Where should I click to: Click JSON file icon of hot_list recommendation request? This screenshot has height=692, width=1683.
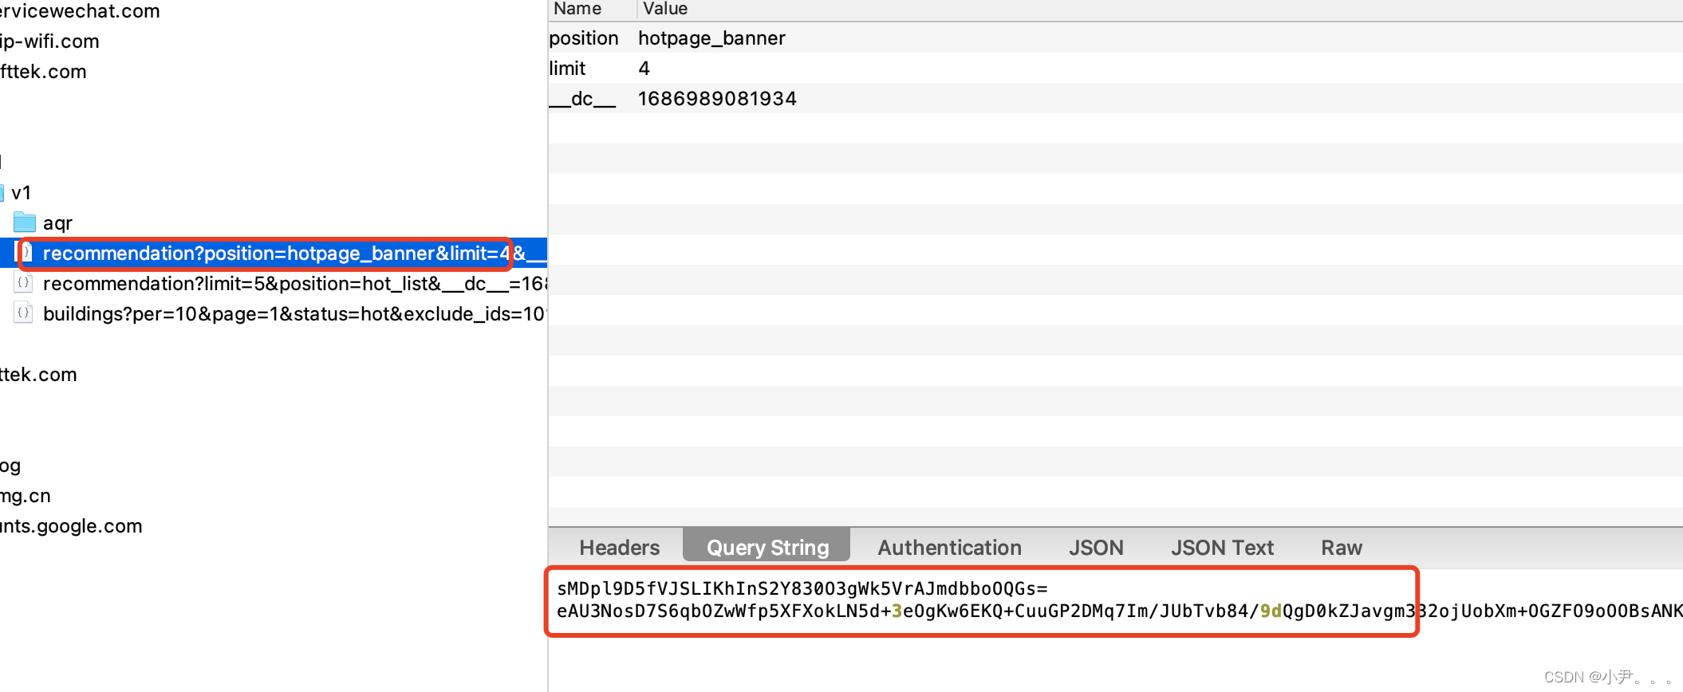coord(24,283)
